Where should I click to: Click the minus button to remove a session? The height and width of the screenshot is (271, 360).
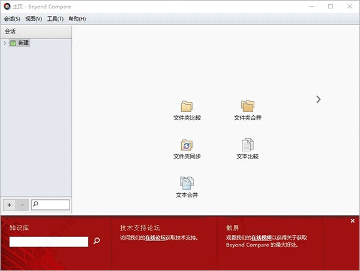pos(23,205)
